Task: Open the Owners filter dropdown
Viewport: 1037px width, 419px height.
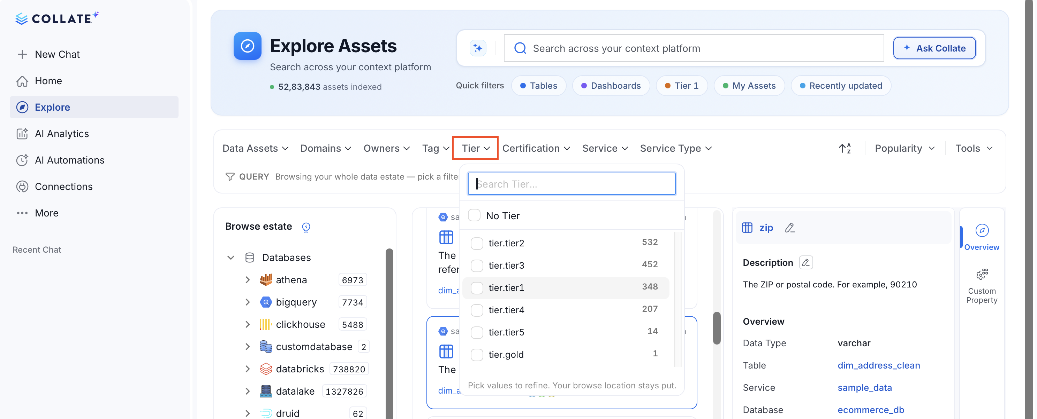Action: pyautogui.click(x=387, y=148)
